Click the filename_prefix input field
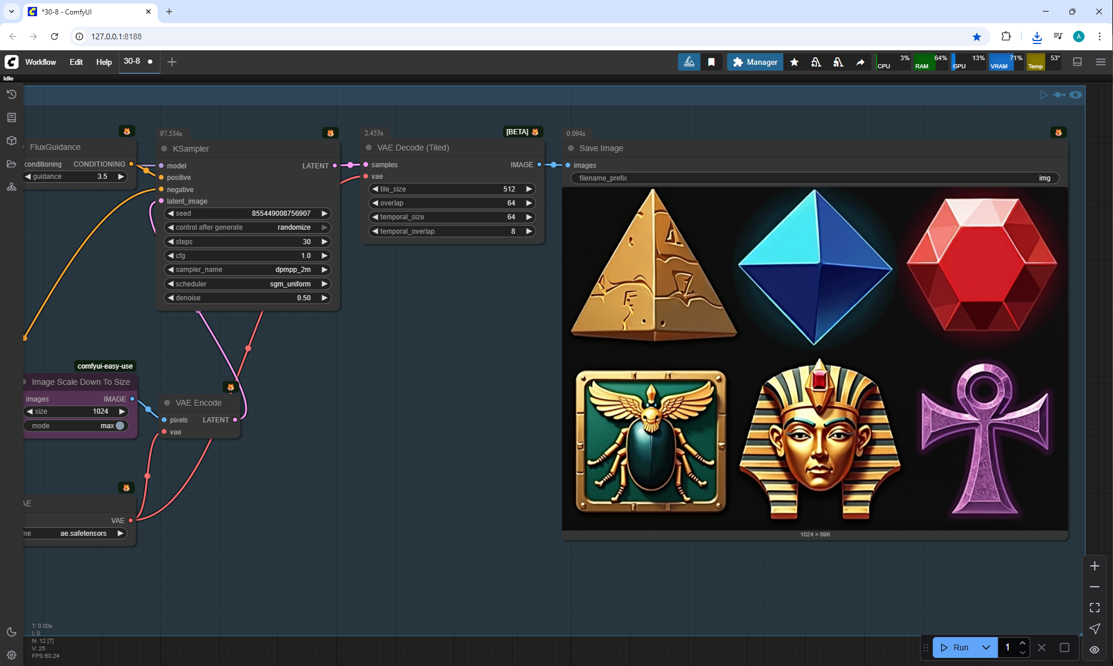1113x666 pixels. pos(814,178)
